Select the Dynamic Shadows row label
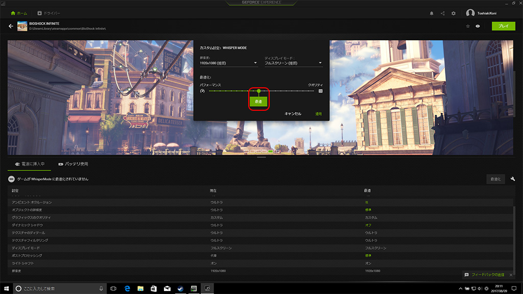Image resolution: width=523 pixels, height=294 pixels. point(28,225)
